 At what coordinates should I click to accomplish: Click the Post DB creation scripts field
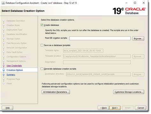[100, 38]
